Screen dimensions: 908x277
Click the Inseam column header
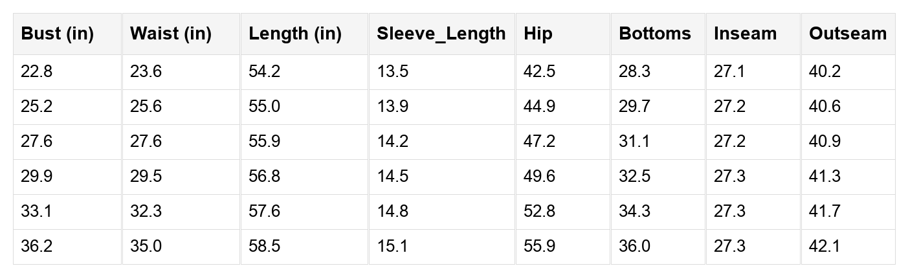click(745, 34)
